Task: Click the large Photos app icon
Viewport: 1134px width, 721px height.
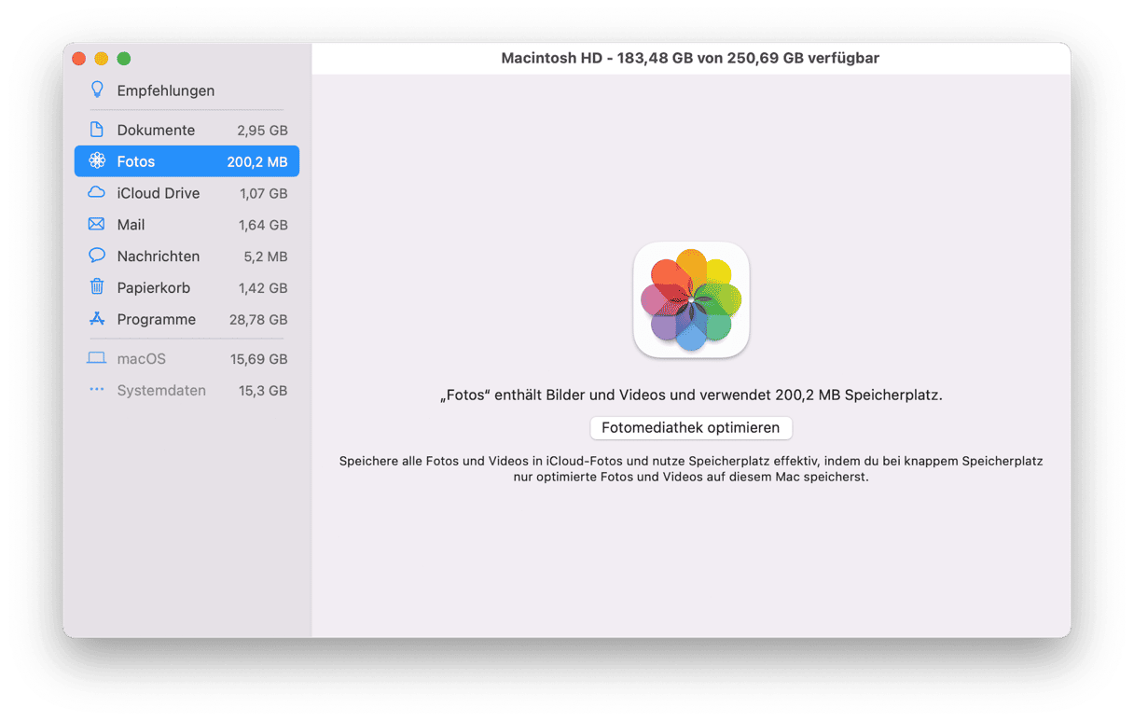Action: pyautogui.click(x=691, y=300)
